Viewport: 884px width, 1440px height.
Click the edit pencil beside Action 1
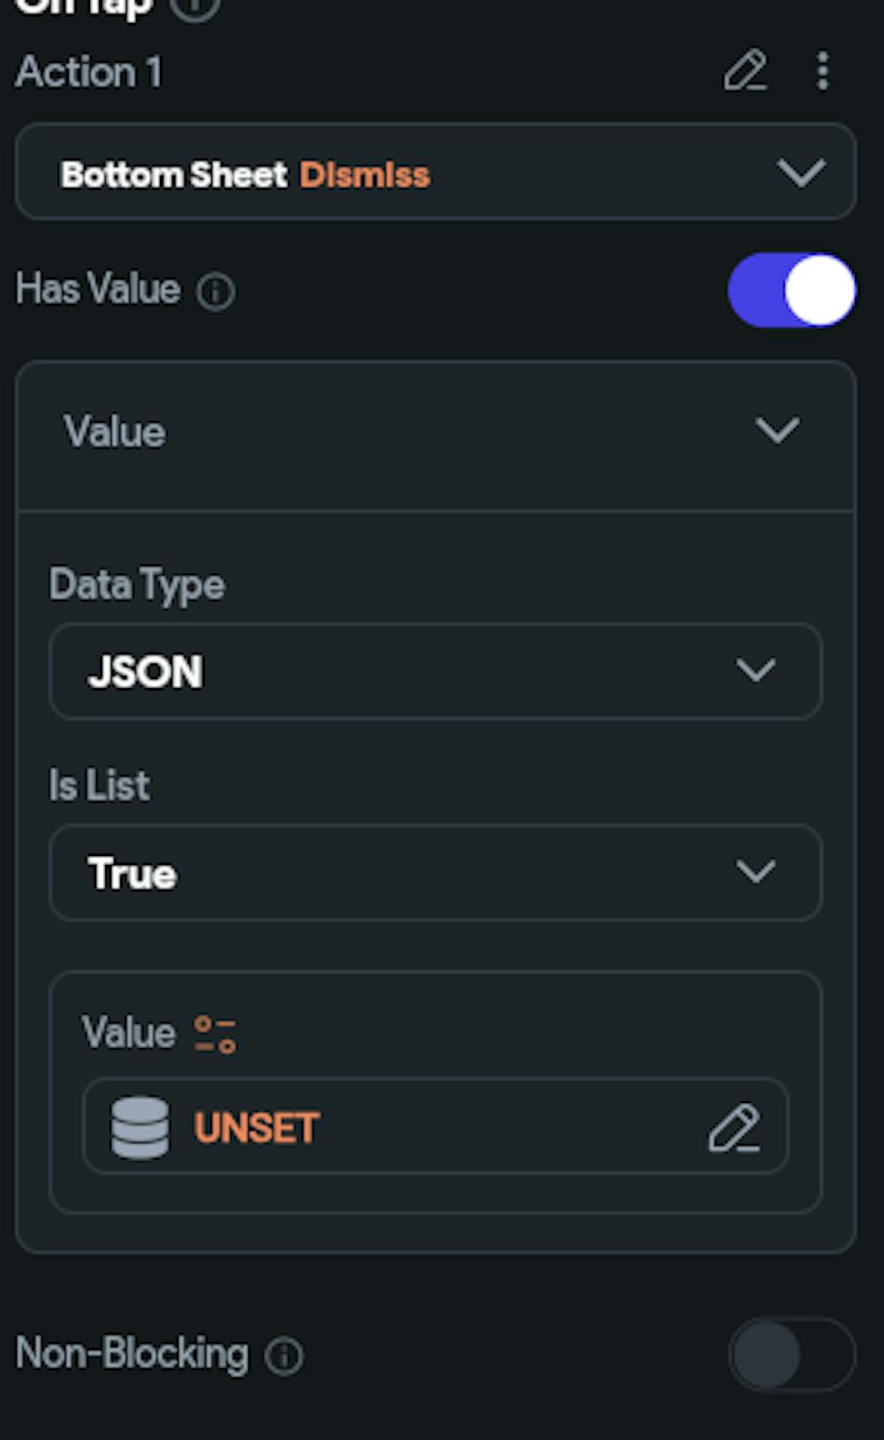point(745,71)
